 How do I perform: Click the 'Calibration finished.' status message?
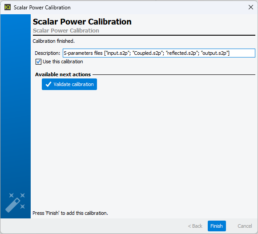[x=54, y=41]
